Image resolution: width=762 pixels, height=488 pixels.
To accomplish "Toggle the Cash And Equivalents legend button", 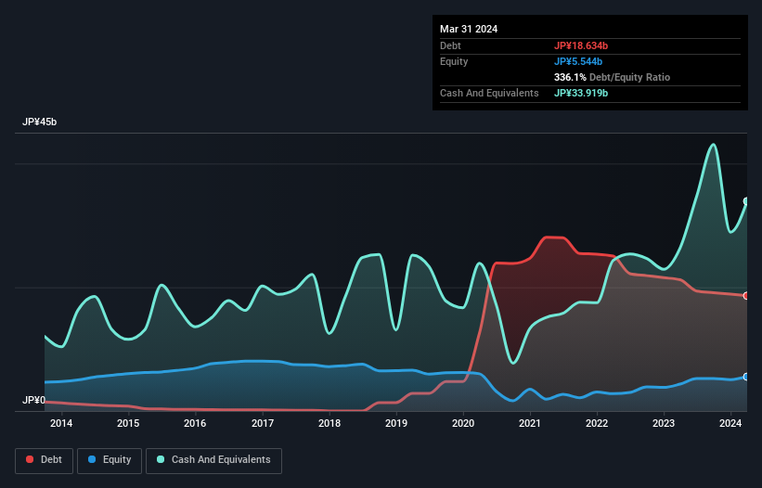I will point(213,460).
